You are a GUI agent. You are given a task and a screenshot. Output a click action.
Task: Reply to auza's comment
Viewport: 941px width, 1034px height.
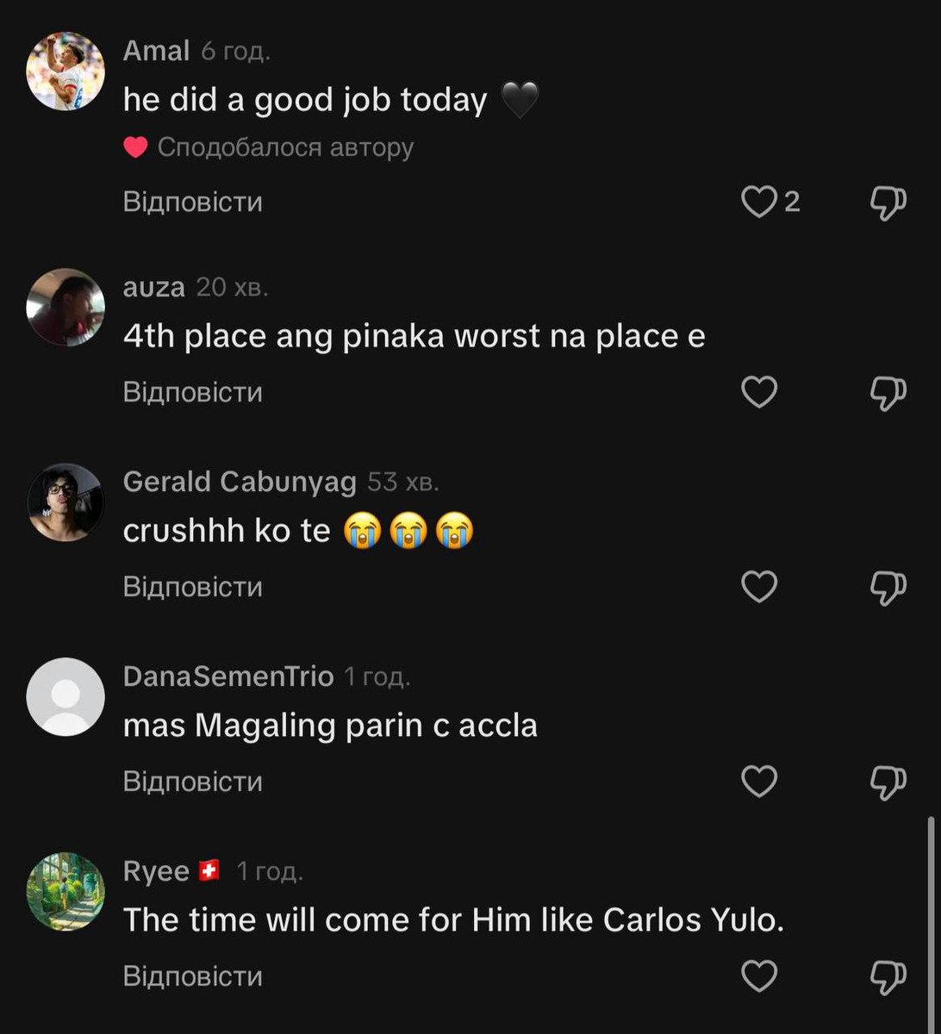pyautogui.click(x=192, y=393)
